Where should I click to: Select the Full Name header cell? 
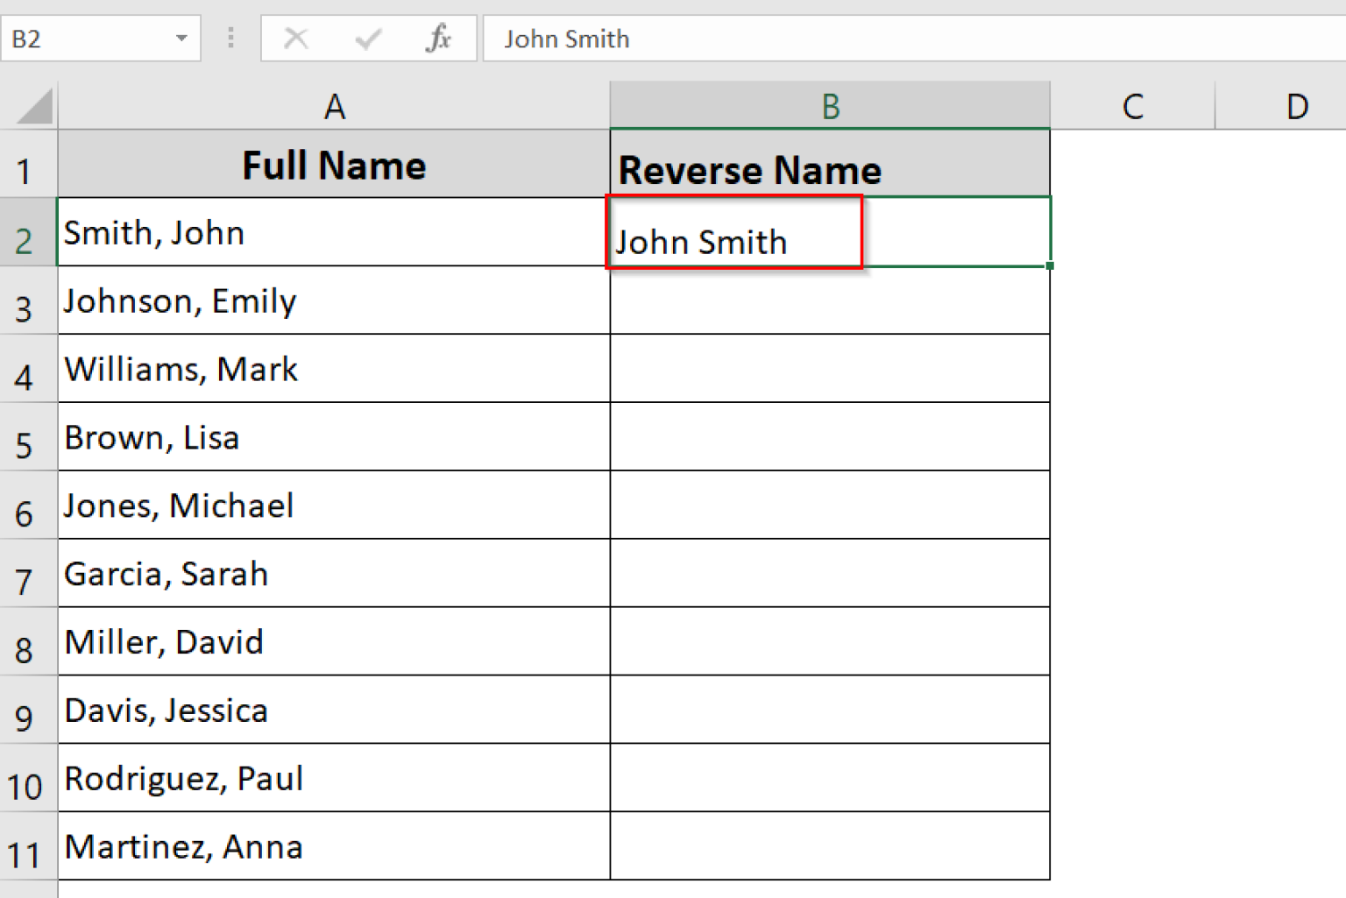point(334,165)
